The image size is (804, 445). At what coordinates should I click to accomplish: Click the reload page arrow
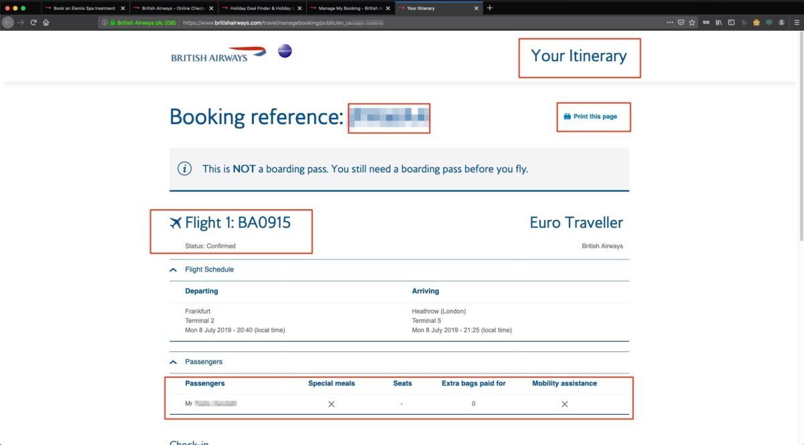[32, 22]
